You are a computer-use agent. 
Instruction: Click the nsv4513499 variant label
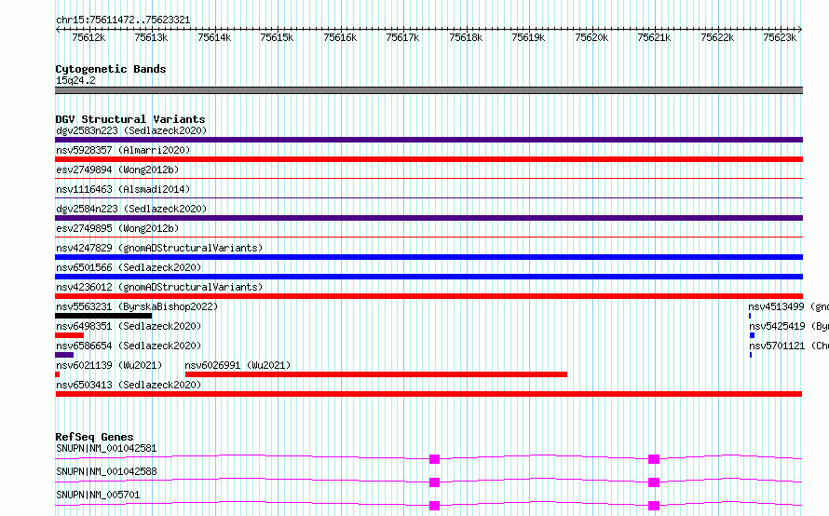[x=788, y=306]
